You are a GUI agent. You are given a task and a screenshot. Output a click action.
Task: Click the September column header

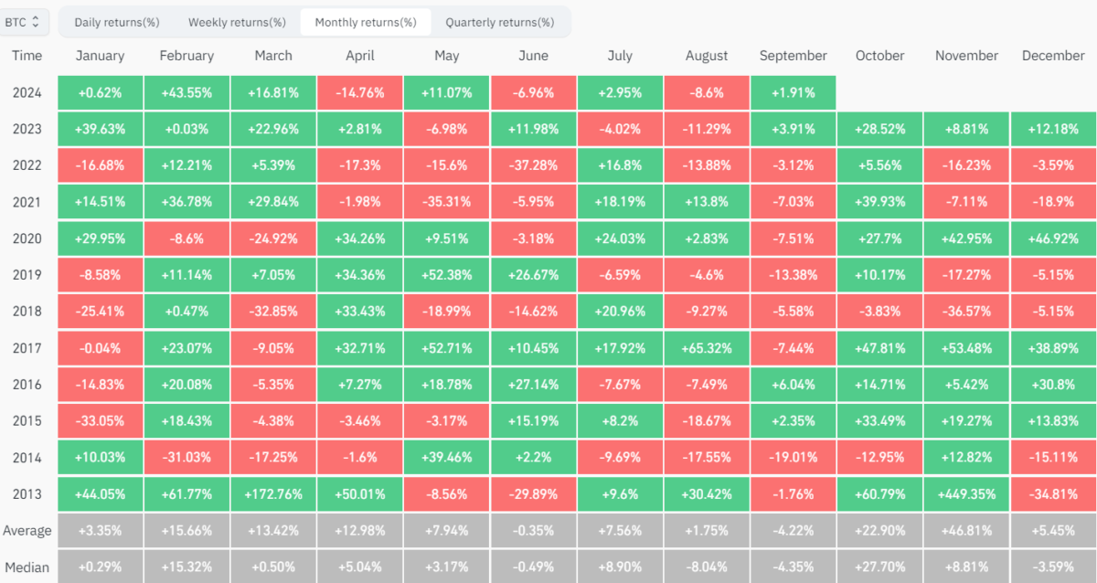point(793,56)
